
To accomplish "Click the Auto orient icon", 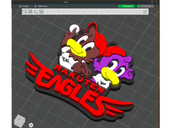I will pos(36,12).
